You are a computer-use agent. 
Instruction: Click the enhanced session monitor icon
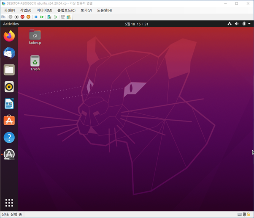click(63, 17)
